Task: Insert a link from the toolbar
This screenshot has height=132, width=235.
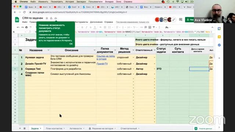Action: click(141, 27)
